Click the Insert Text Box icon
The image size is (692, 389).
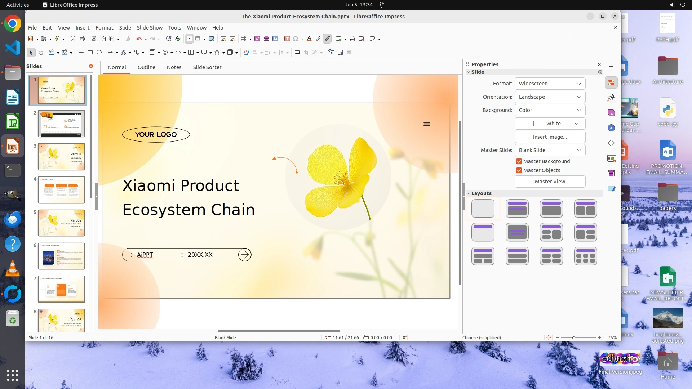tap(287, 39)
